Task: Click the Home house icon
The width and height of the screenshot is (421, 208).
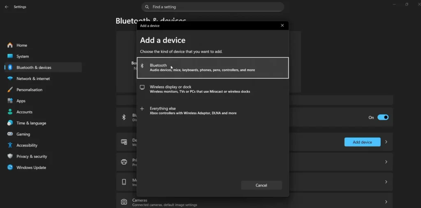Action: click(10, 45)
